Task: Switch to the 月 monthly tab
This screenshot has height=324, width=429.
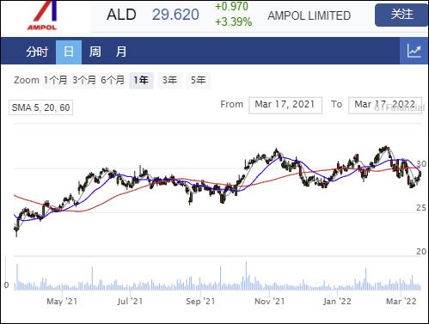Action: 121,52
